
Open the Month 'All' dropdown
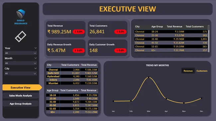point(21,63)
